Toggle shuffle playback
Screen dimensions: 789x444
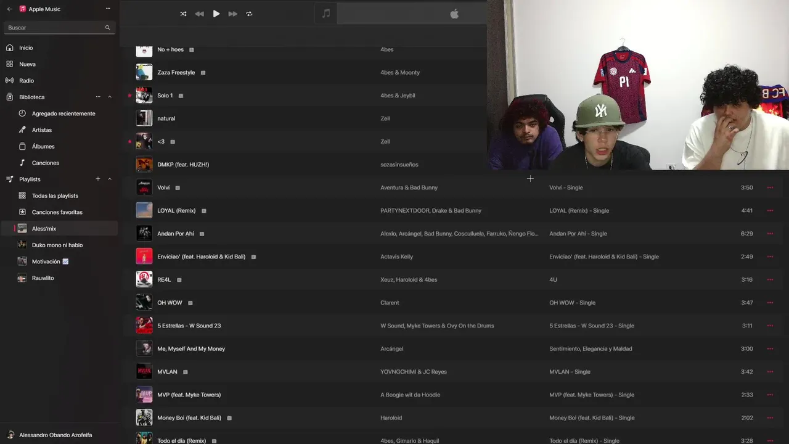coord(183,14)
